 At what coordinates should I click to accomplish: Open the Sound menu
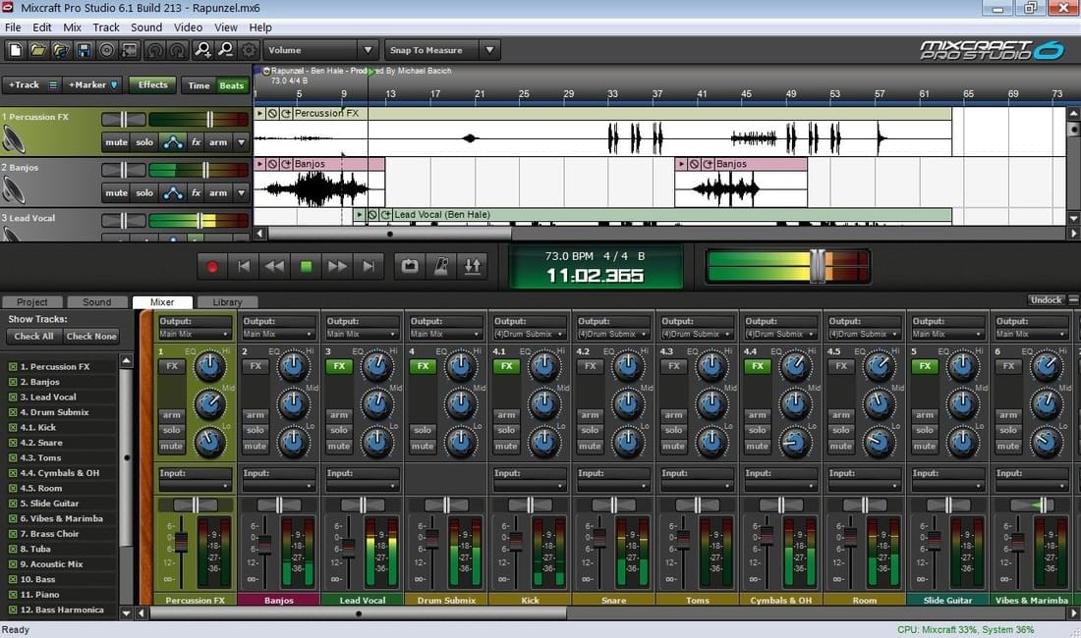point(146,27)
